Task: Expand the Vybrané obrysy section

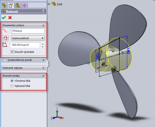Action: 43,68
